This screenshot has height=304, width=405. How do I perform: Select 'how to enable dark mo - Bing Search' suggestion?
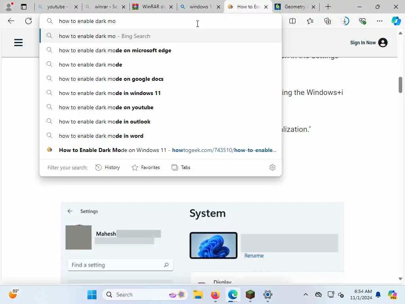161,36
